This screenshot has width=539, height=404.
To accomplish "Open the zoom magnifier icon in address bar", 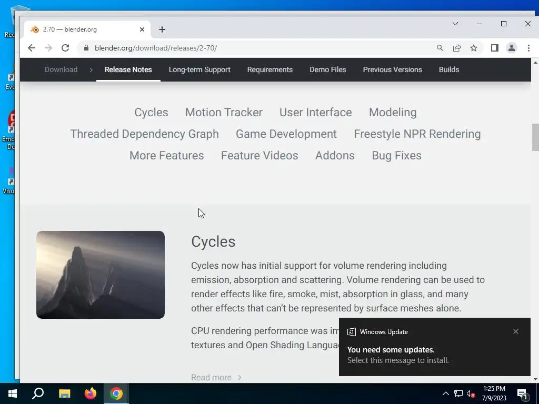I will (x=440, y=48).
